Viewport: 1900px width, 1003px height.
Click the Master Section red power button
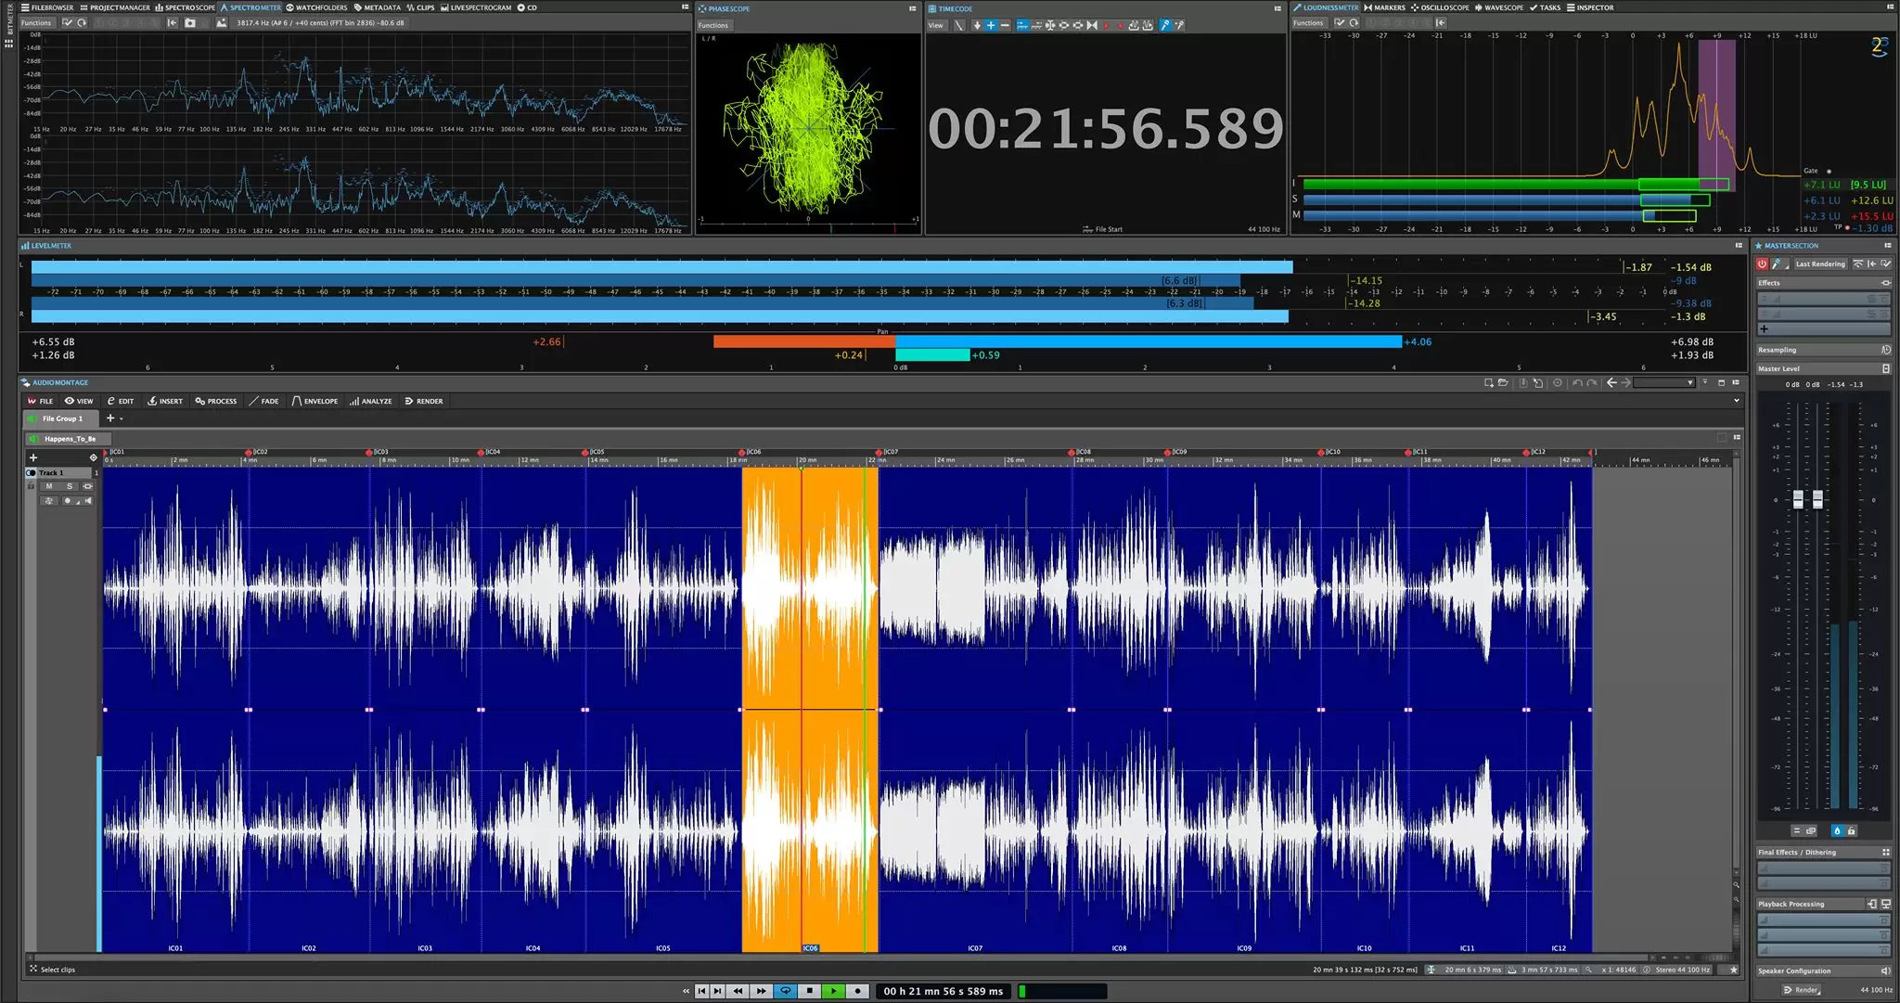[1762, 264]
